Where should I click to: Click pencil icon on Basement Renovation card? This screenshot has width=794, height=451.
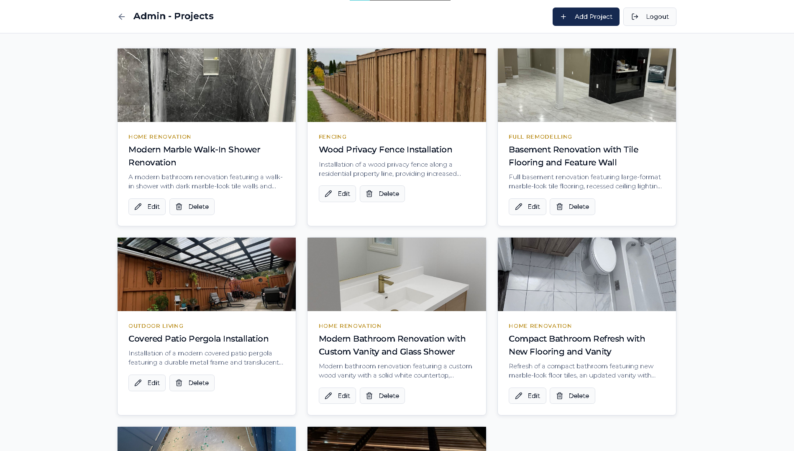pos(519,207)
